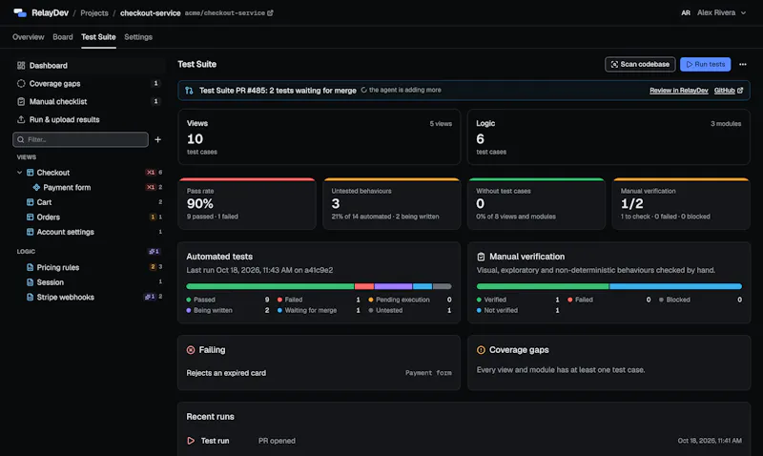Click Scan codebase button
Screen dimensions: 763x456
coord(640,64)
